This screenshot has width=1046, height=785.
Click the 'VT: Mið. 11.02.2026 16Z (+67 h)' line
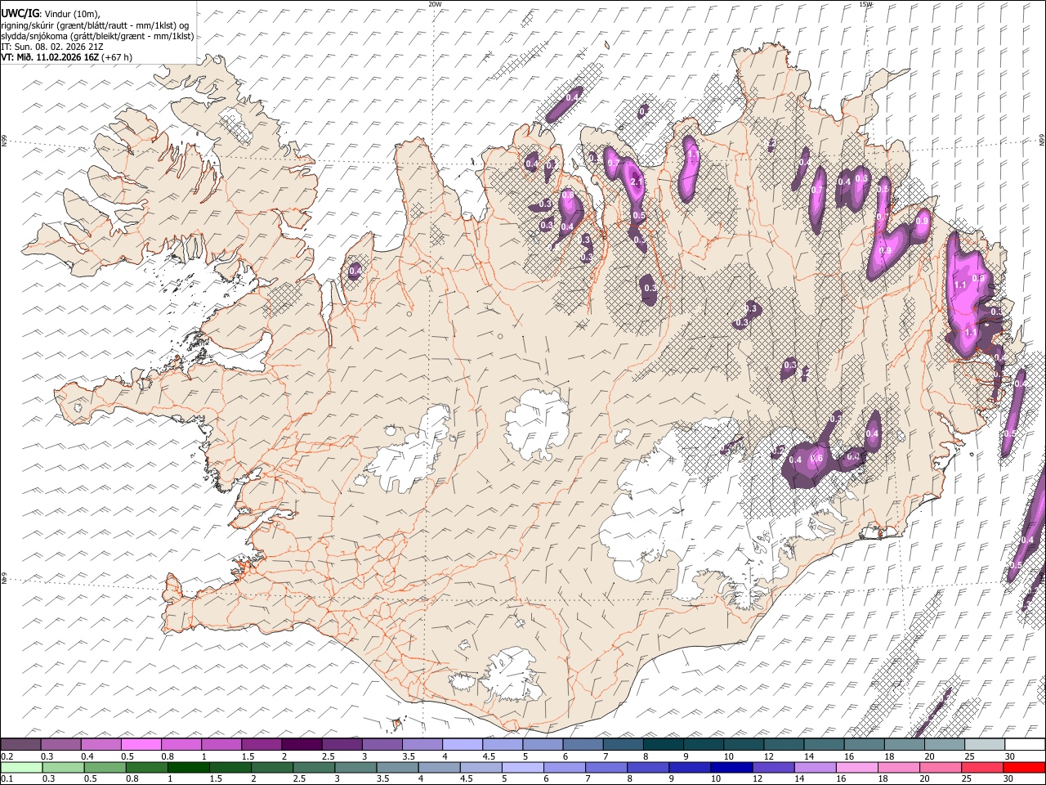pyautogui.click(x=67, y=57)
